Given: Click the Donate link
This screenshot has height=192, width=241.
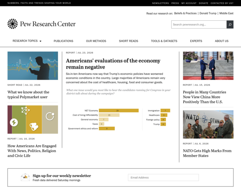Looking at the screenshot, I should pyautogui.click(x=203, y=3).
